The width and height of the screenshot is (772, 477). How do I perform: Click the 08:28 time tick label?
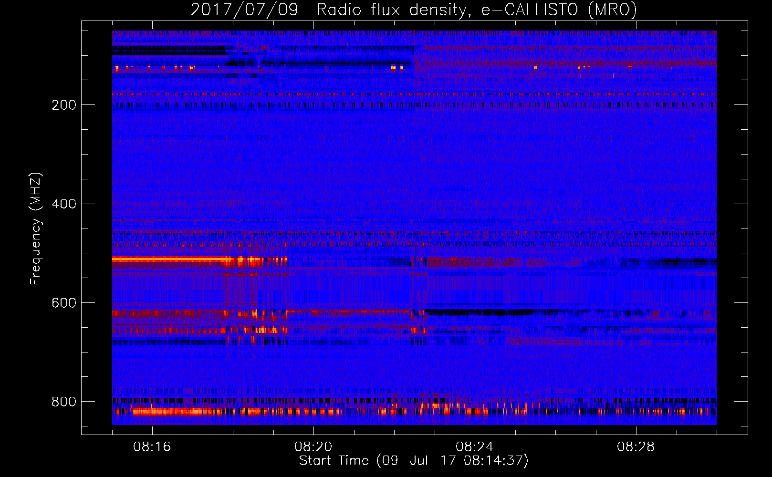(x=636, y=447)
